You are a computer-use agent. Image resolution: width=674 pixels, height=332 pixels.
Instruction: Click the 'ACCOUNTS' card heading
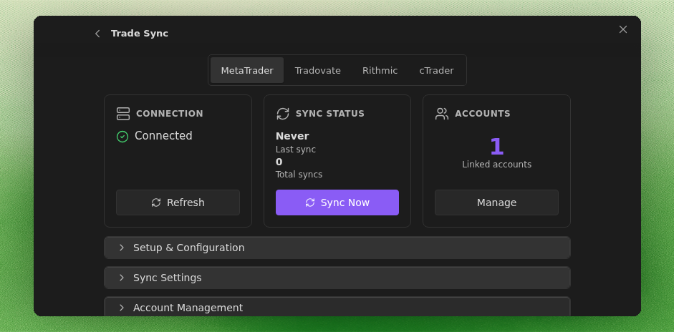coord(482,114)
